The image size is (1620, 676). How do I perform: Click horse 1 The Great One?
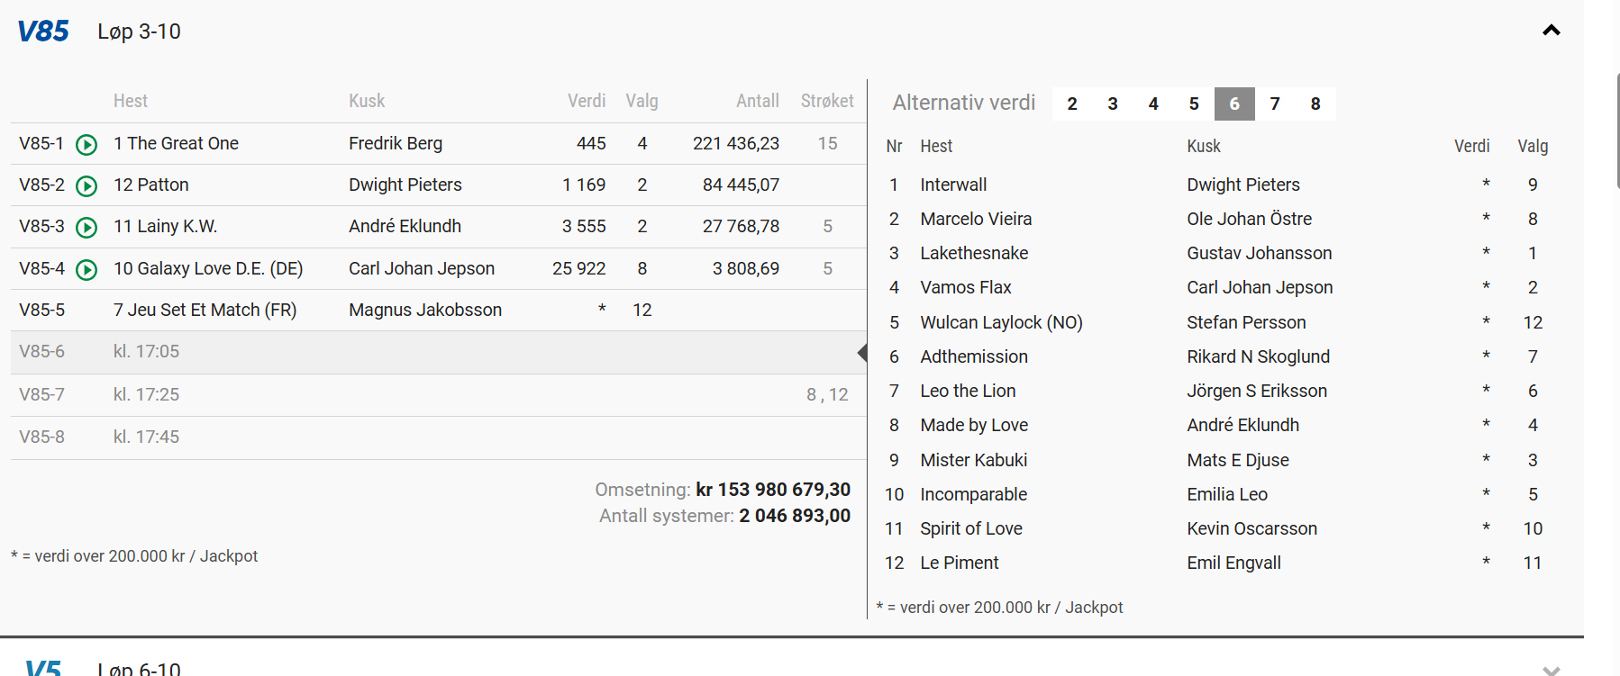tap(176, 144)
